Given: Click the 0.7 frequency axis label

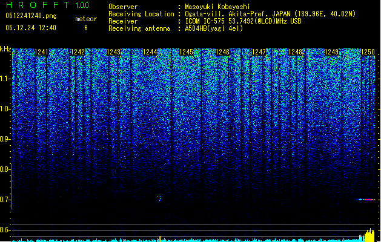Looking at the screenshot, I should [5, 200].
